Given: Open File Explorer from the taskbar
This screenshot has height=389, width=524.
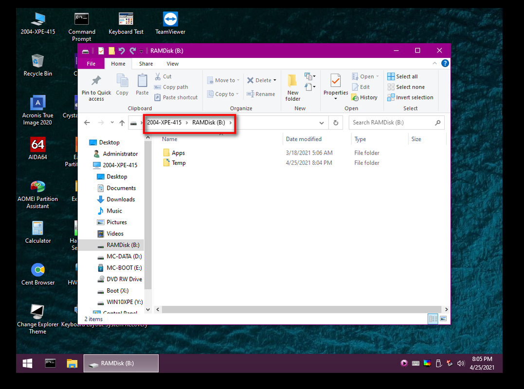Looking at the screenshot, I should (x=72, y=363).
